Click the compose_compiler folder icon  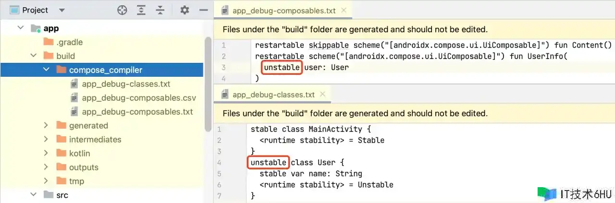(61, 70)
